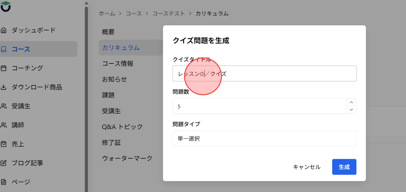This screenshot has height=192, width=406.
Task: Click the blog article edit icon
Action: (4, 163)
